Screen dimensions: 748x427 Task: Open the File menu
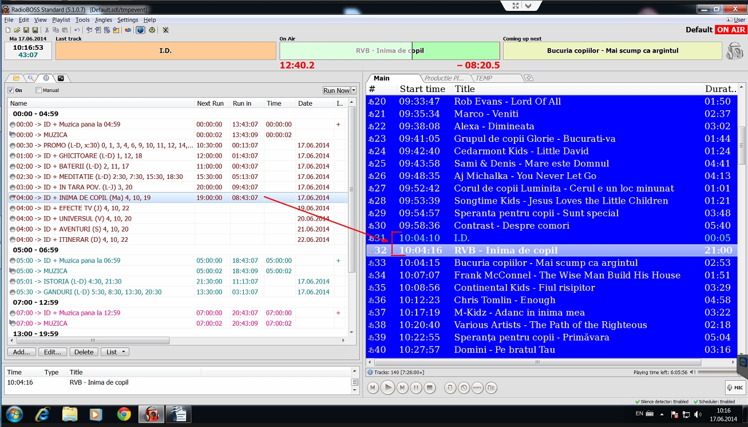click(9, 20)
